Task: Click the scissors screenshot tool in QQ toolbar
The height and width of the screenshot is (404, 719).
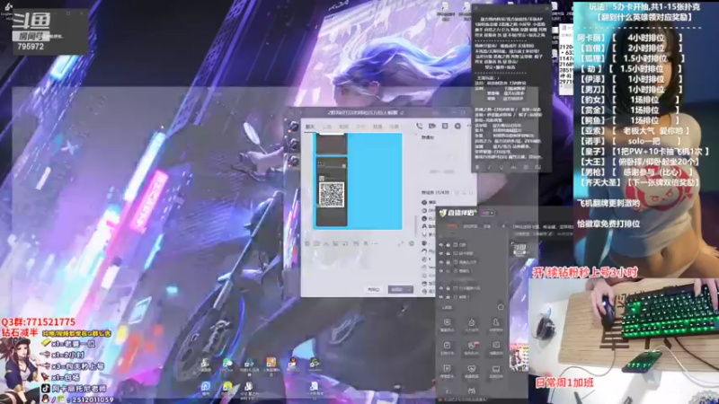Action: click(x=326, y=243)
